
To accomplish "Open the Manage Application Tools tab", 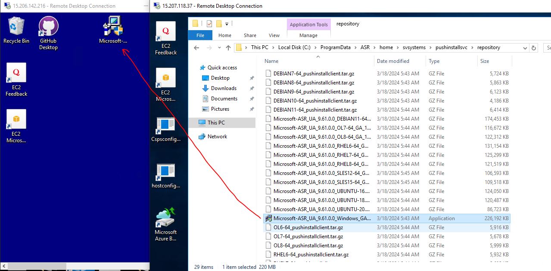I will tap(308, 35).
